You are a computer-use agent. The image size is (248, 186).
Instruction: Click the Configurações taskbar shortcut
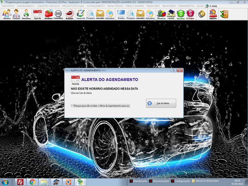pyautogui.click(x=180, y=181)
